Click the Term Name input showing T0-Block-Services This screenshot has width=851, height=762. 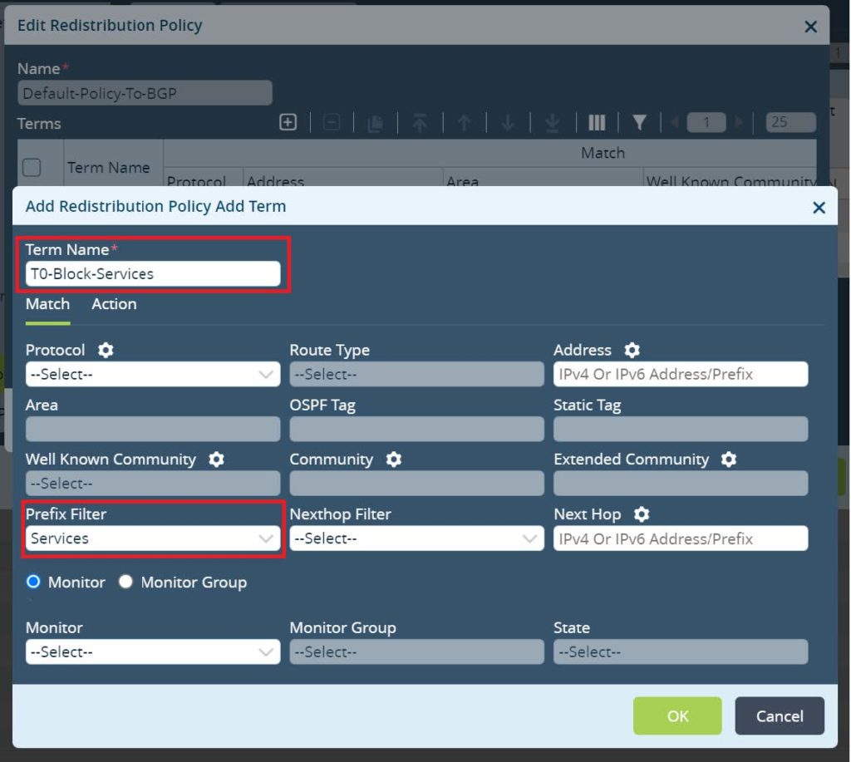(x=152, y=273)
